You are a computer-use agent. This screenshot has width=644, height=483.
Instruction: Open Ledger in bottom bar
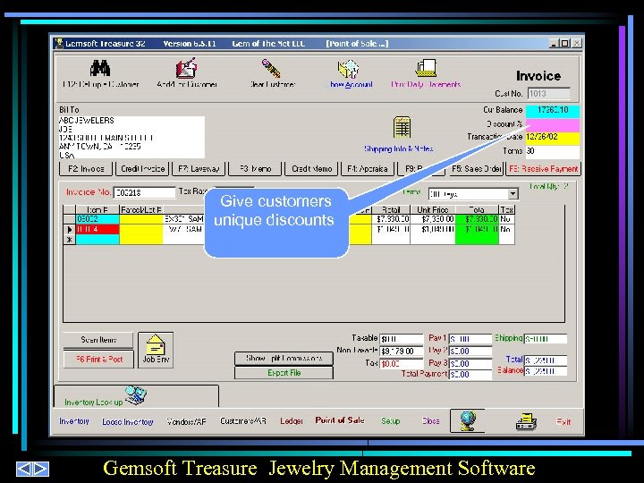pyautogui.click(x=292, y=421)
